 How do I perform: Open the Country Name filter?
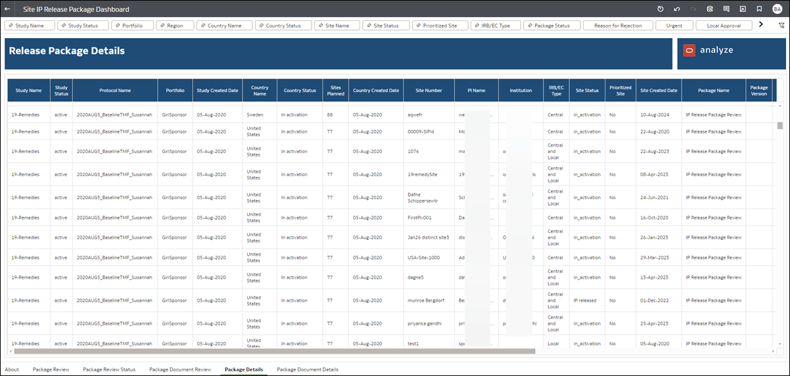coord(224,26)
